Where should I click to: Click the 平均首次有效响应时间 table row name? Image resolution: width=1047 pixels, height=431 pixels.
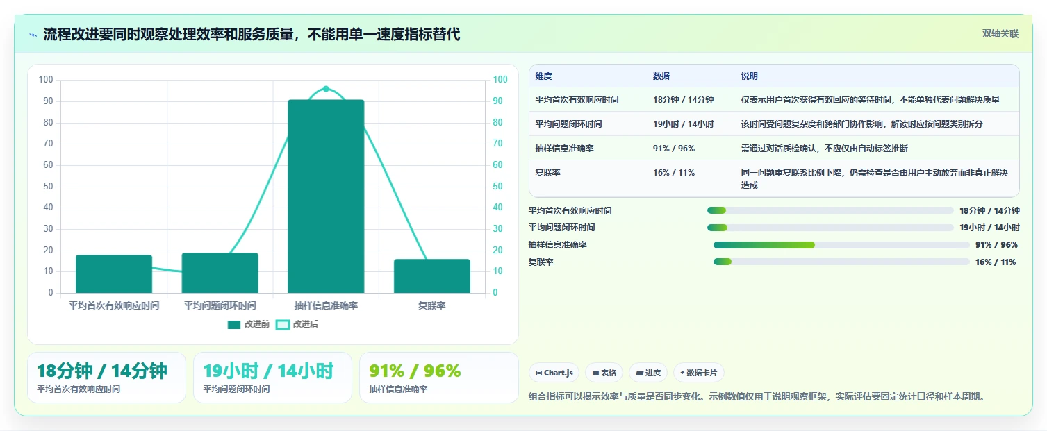coord(577,100)
